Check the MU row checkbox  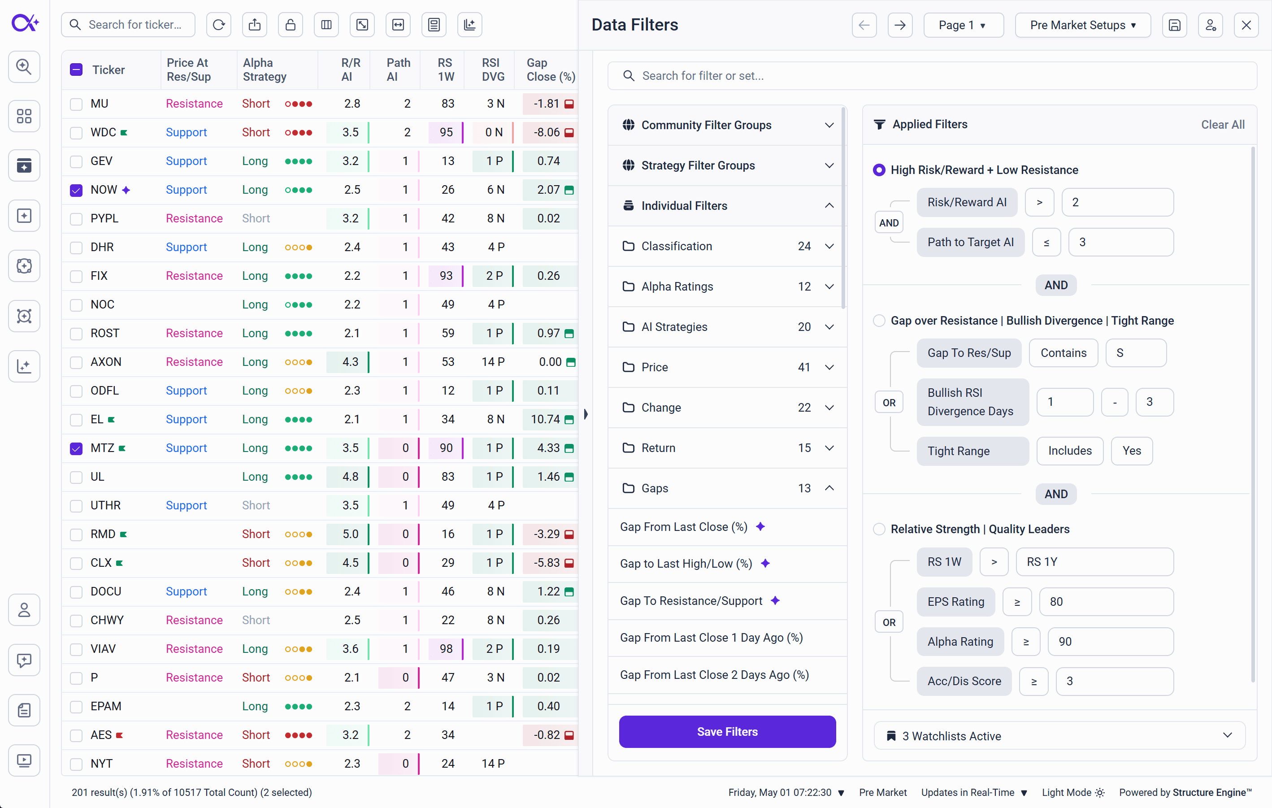tap(76, 104)
